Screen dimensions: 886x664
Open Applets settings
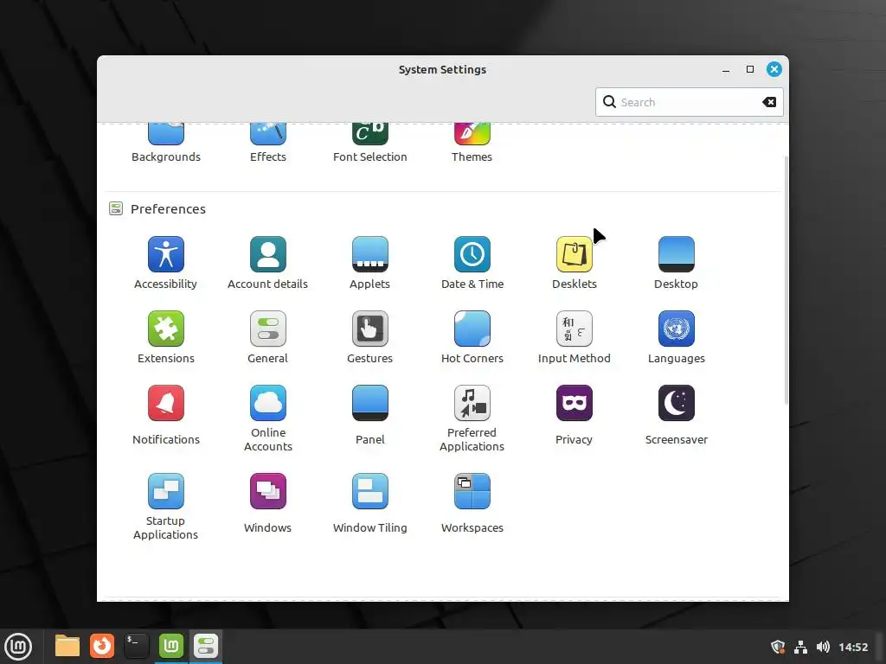tap(369, 263)
